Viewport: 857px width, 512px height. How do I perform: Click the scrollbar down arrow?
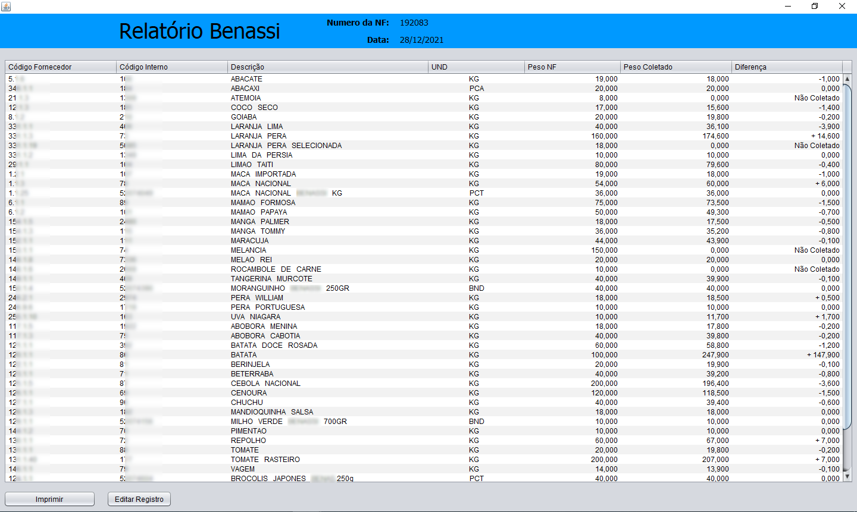847,477
